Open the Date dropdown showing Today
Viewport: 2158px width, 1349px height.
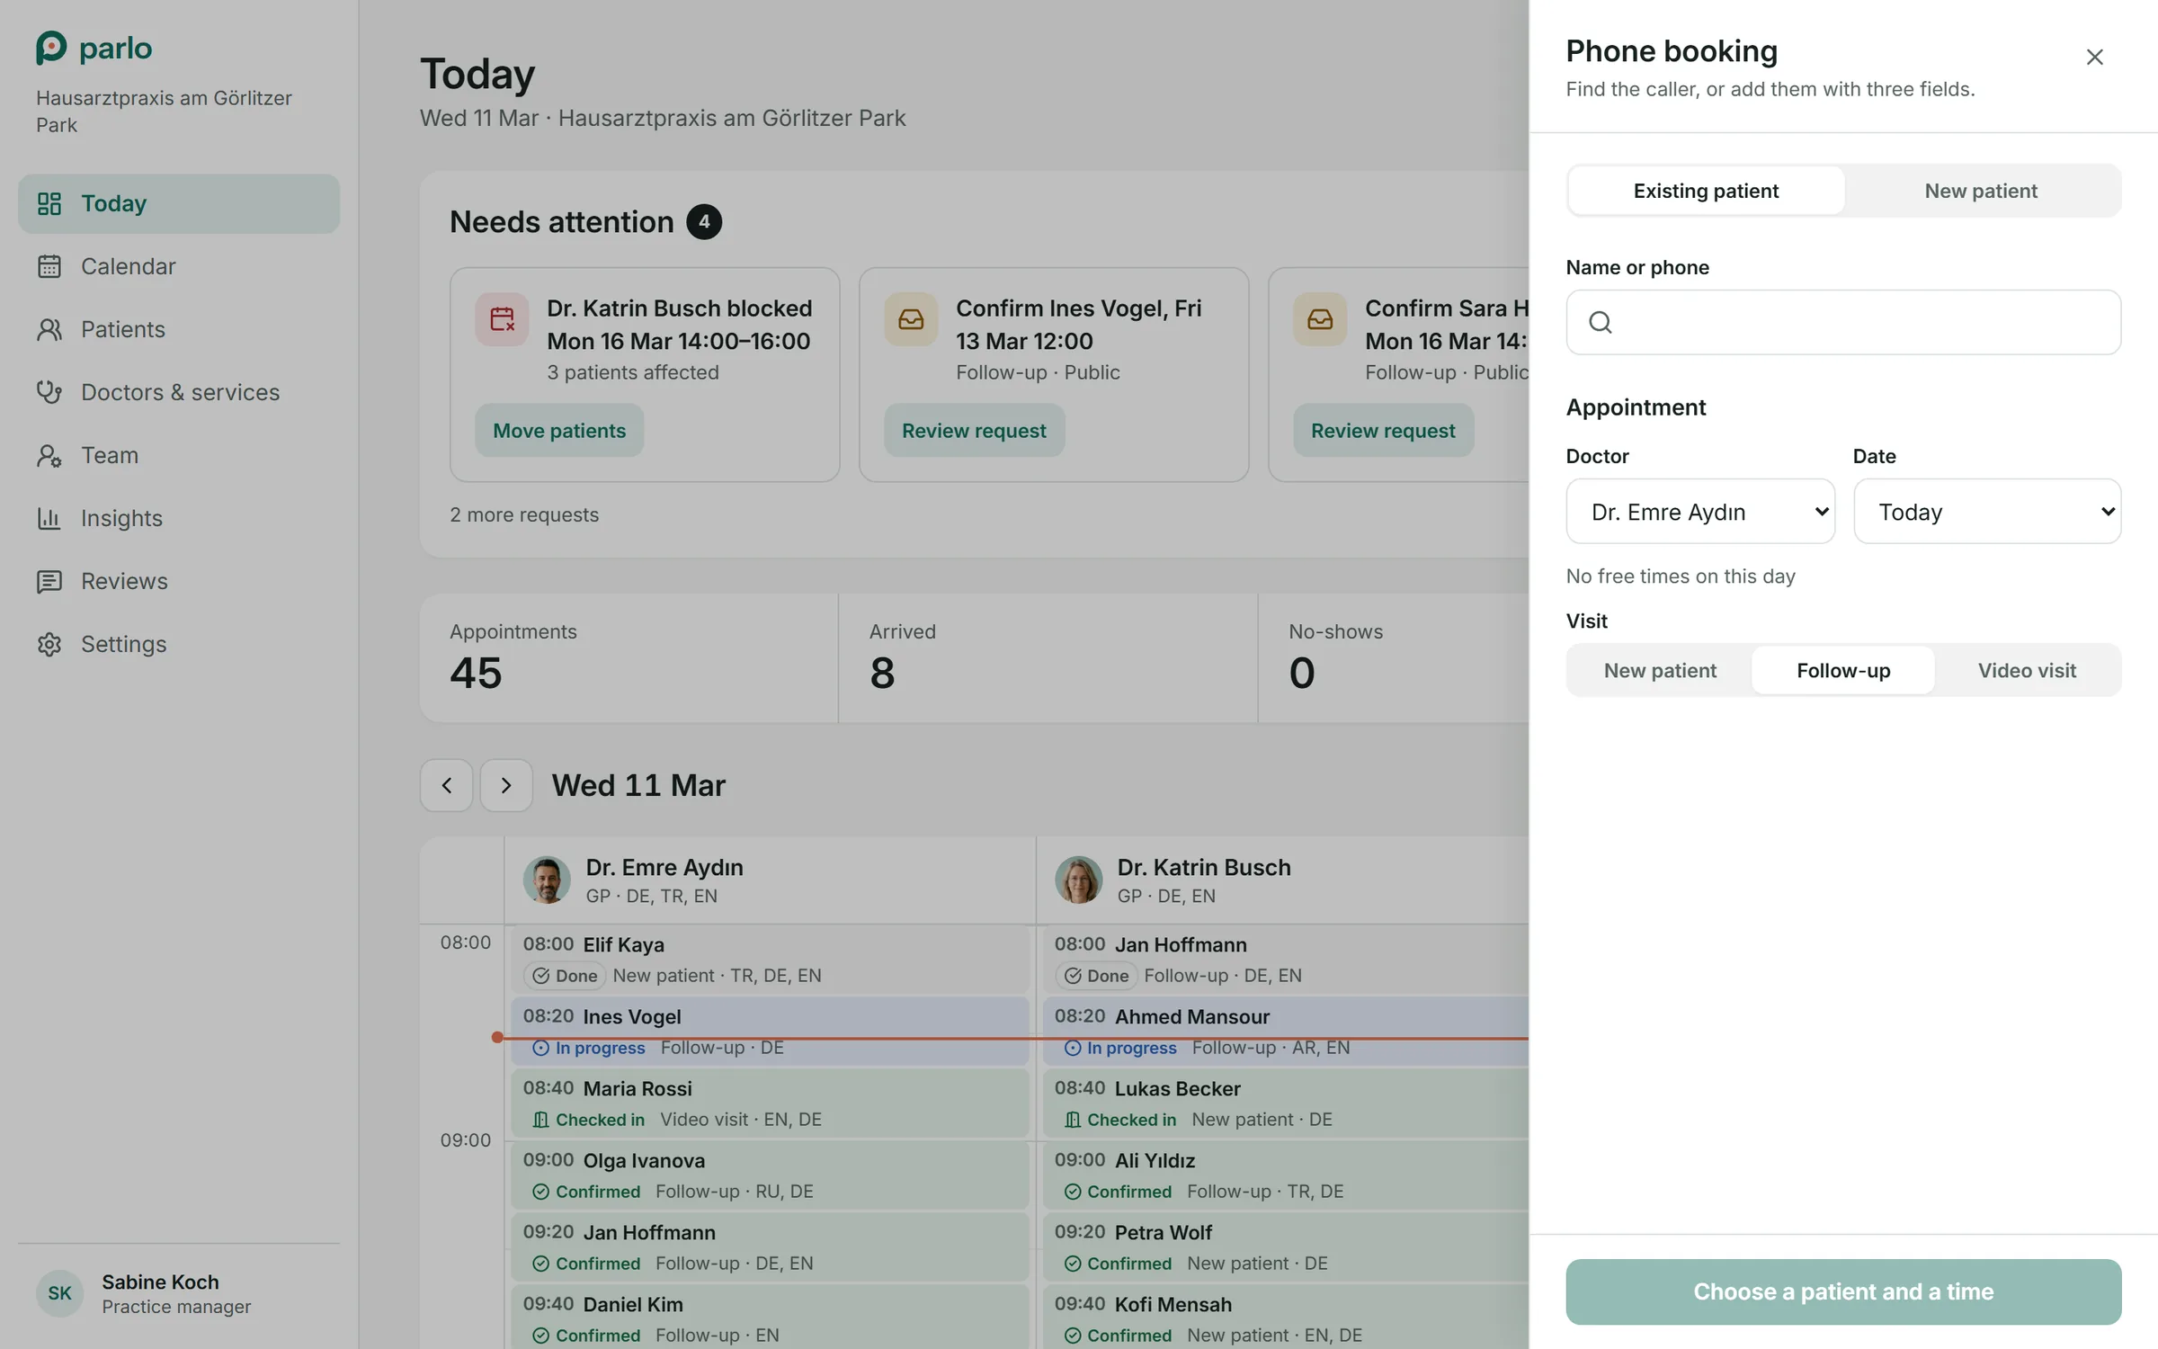click(x=1987, y=511)
